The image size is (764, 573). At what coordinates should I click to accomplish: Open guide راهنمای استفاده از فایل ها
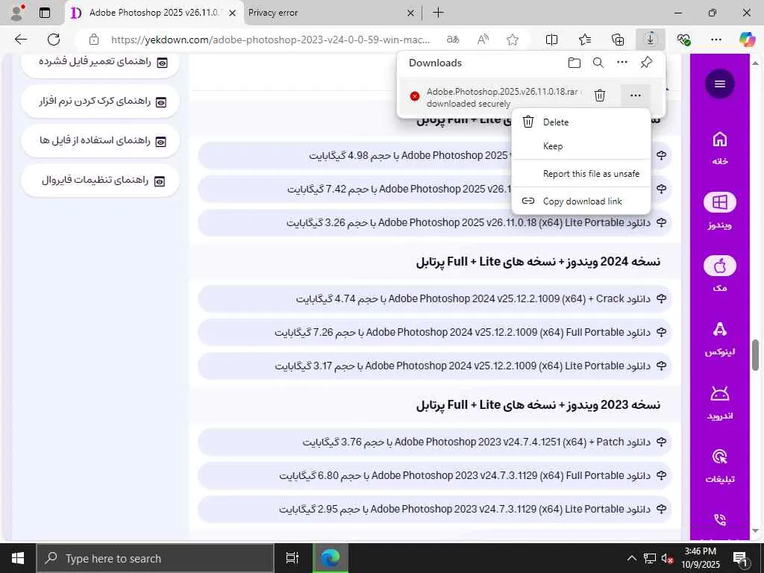pos(101,141)
